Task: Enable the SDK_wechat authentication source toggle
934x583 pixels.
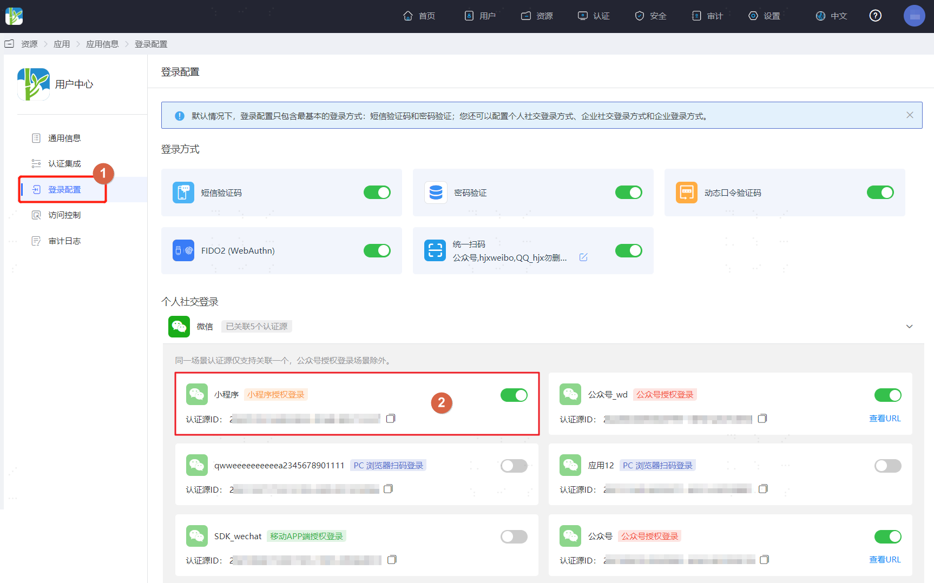Action: tap(514, 536)
